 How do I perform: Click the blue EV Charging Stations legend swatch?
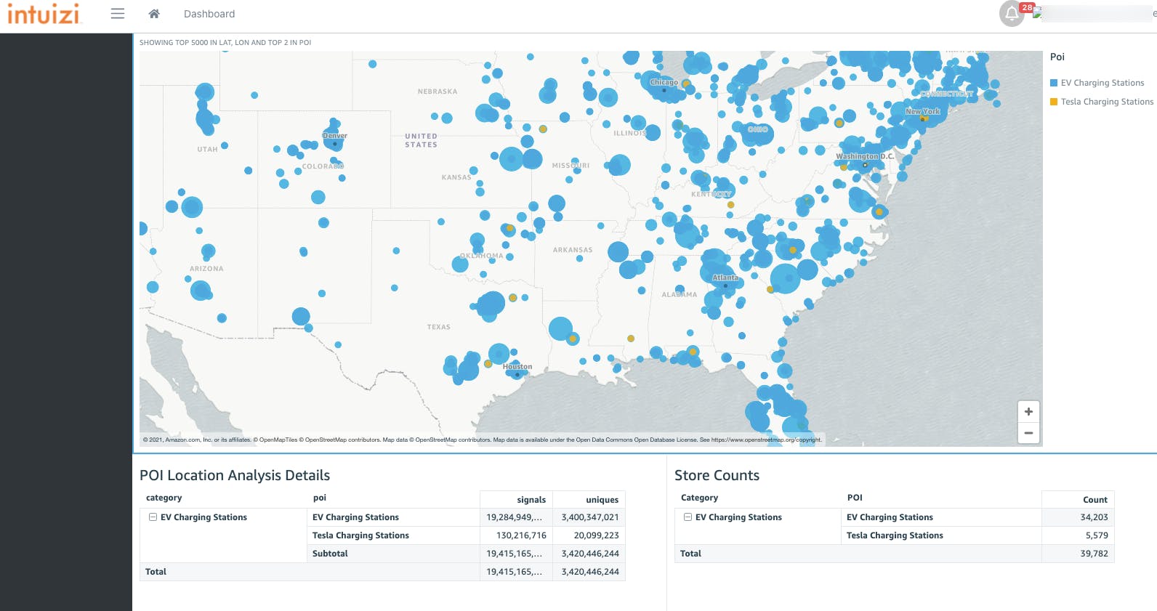[1054, 83]
